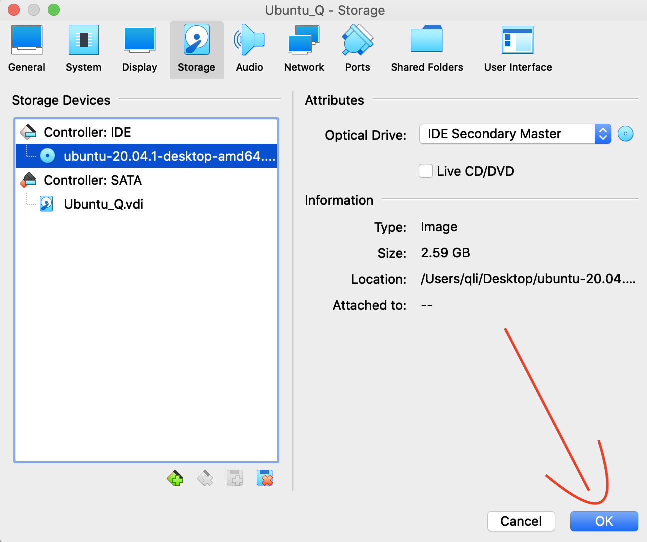Screen dimensions: 647x542
Task: Open the Optical Drive dropdown
Action: point(515,134)
